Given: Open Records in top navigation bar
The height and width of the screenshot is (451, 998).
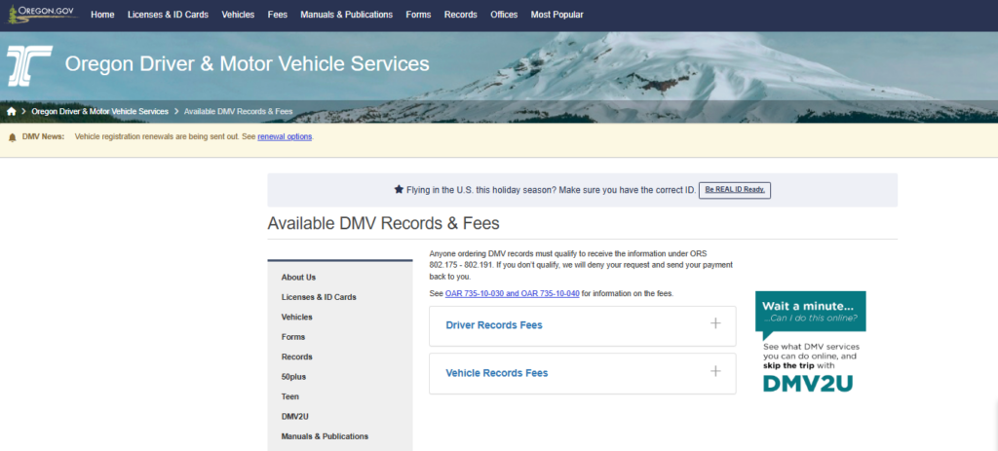Looking at the screenshot, I should coord(461,15).
